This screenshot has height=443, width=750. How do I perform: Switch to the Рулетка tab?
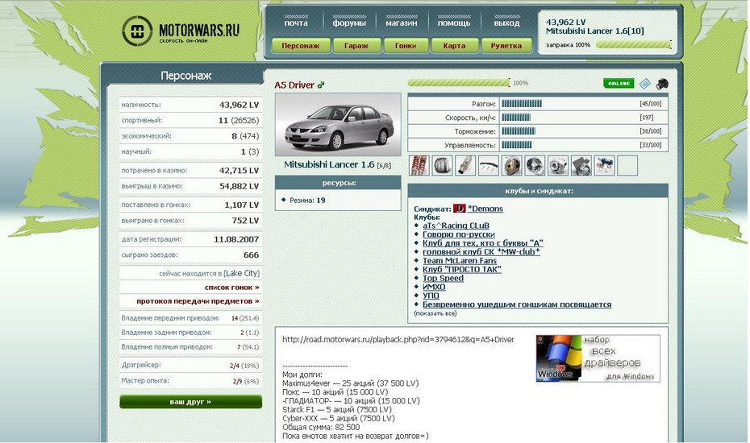pos(506,46)
